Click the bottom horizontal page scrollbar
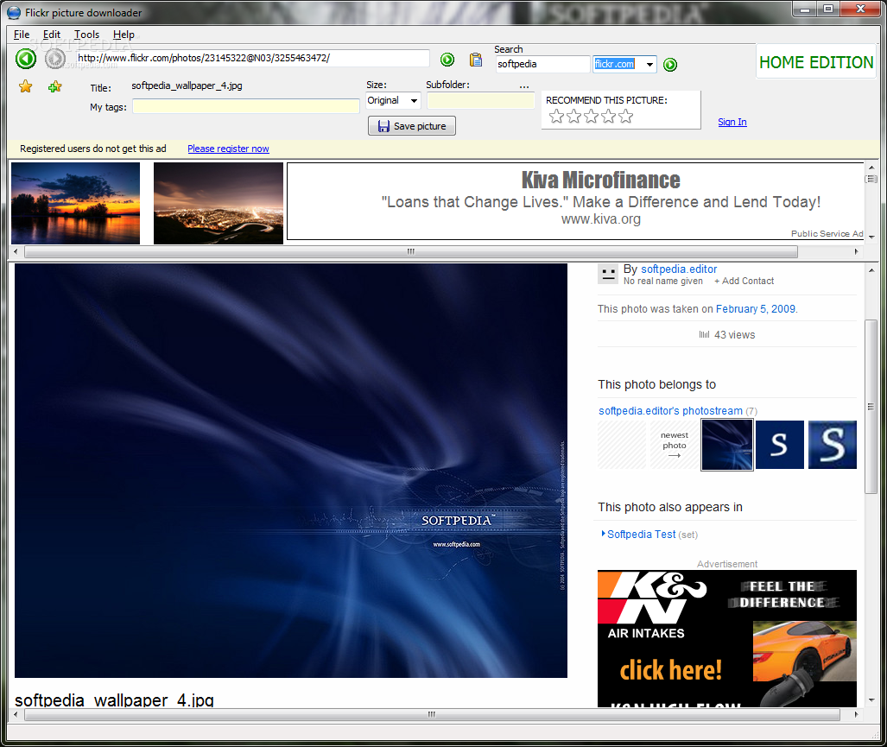Screen dimensions: 887x747 pyautogui.click(x=432, y=714)
